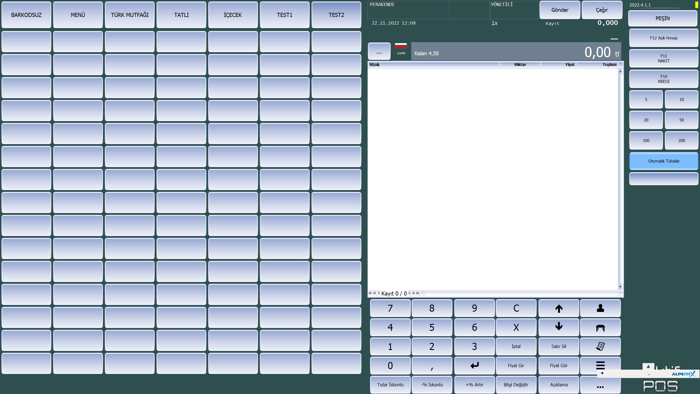The width and height of the screenshot is (700, 394).
Task: Tap the C clear key
Action: pos(516,308)
